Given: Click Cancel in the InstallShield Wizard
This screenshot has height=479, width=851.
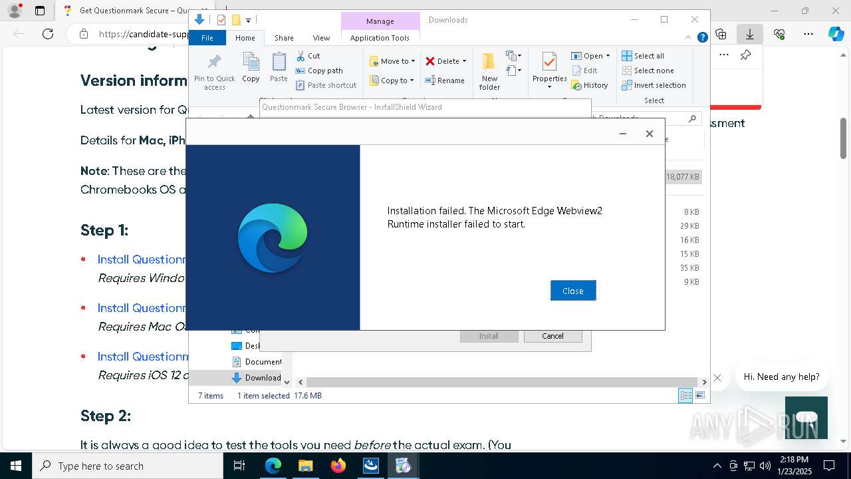Looking at the screenshot, I should (x=552, y=336).
